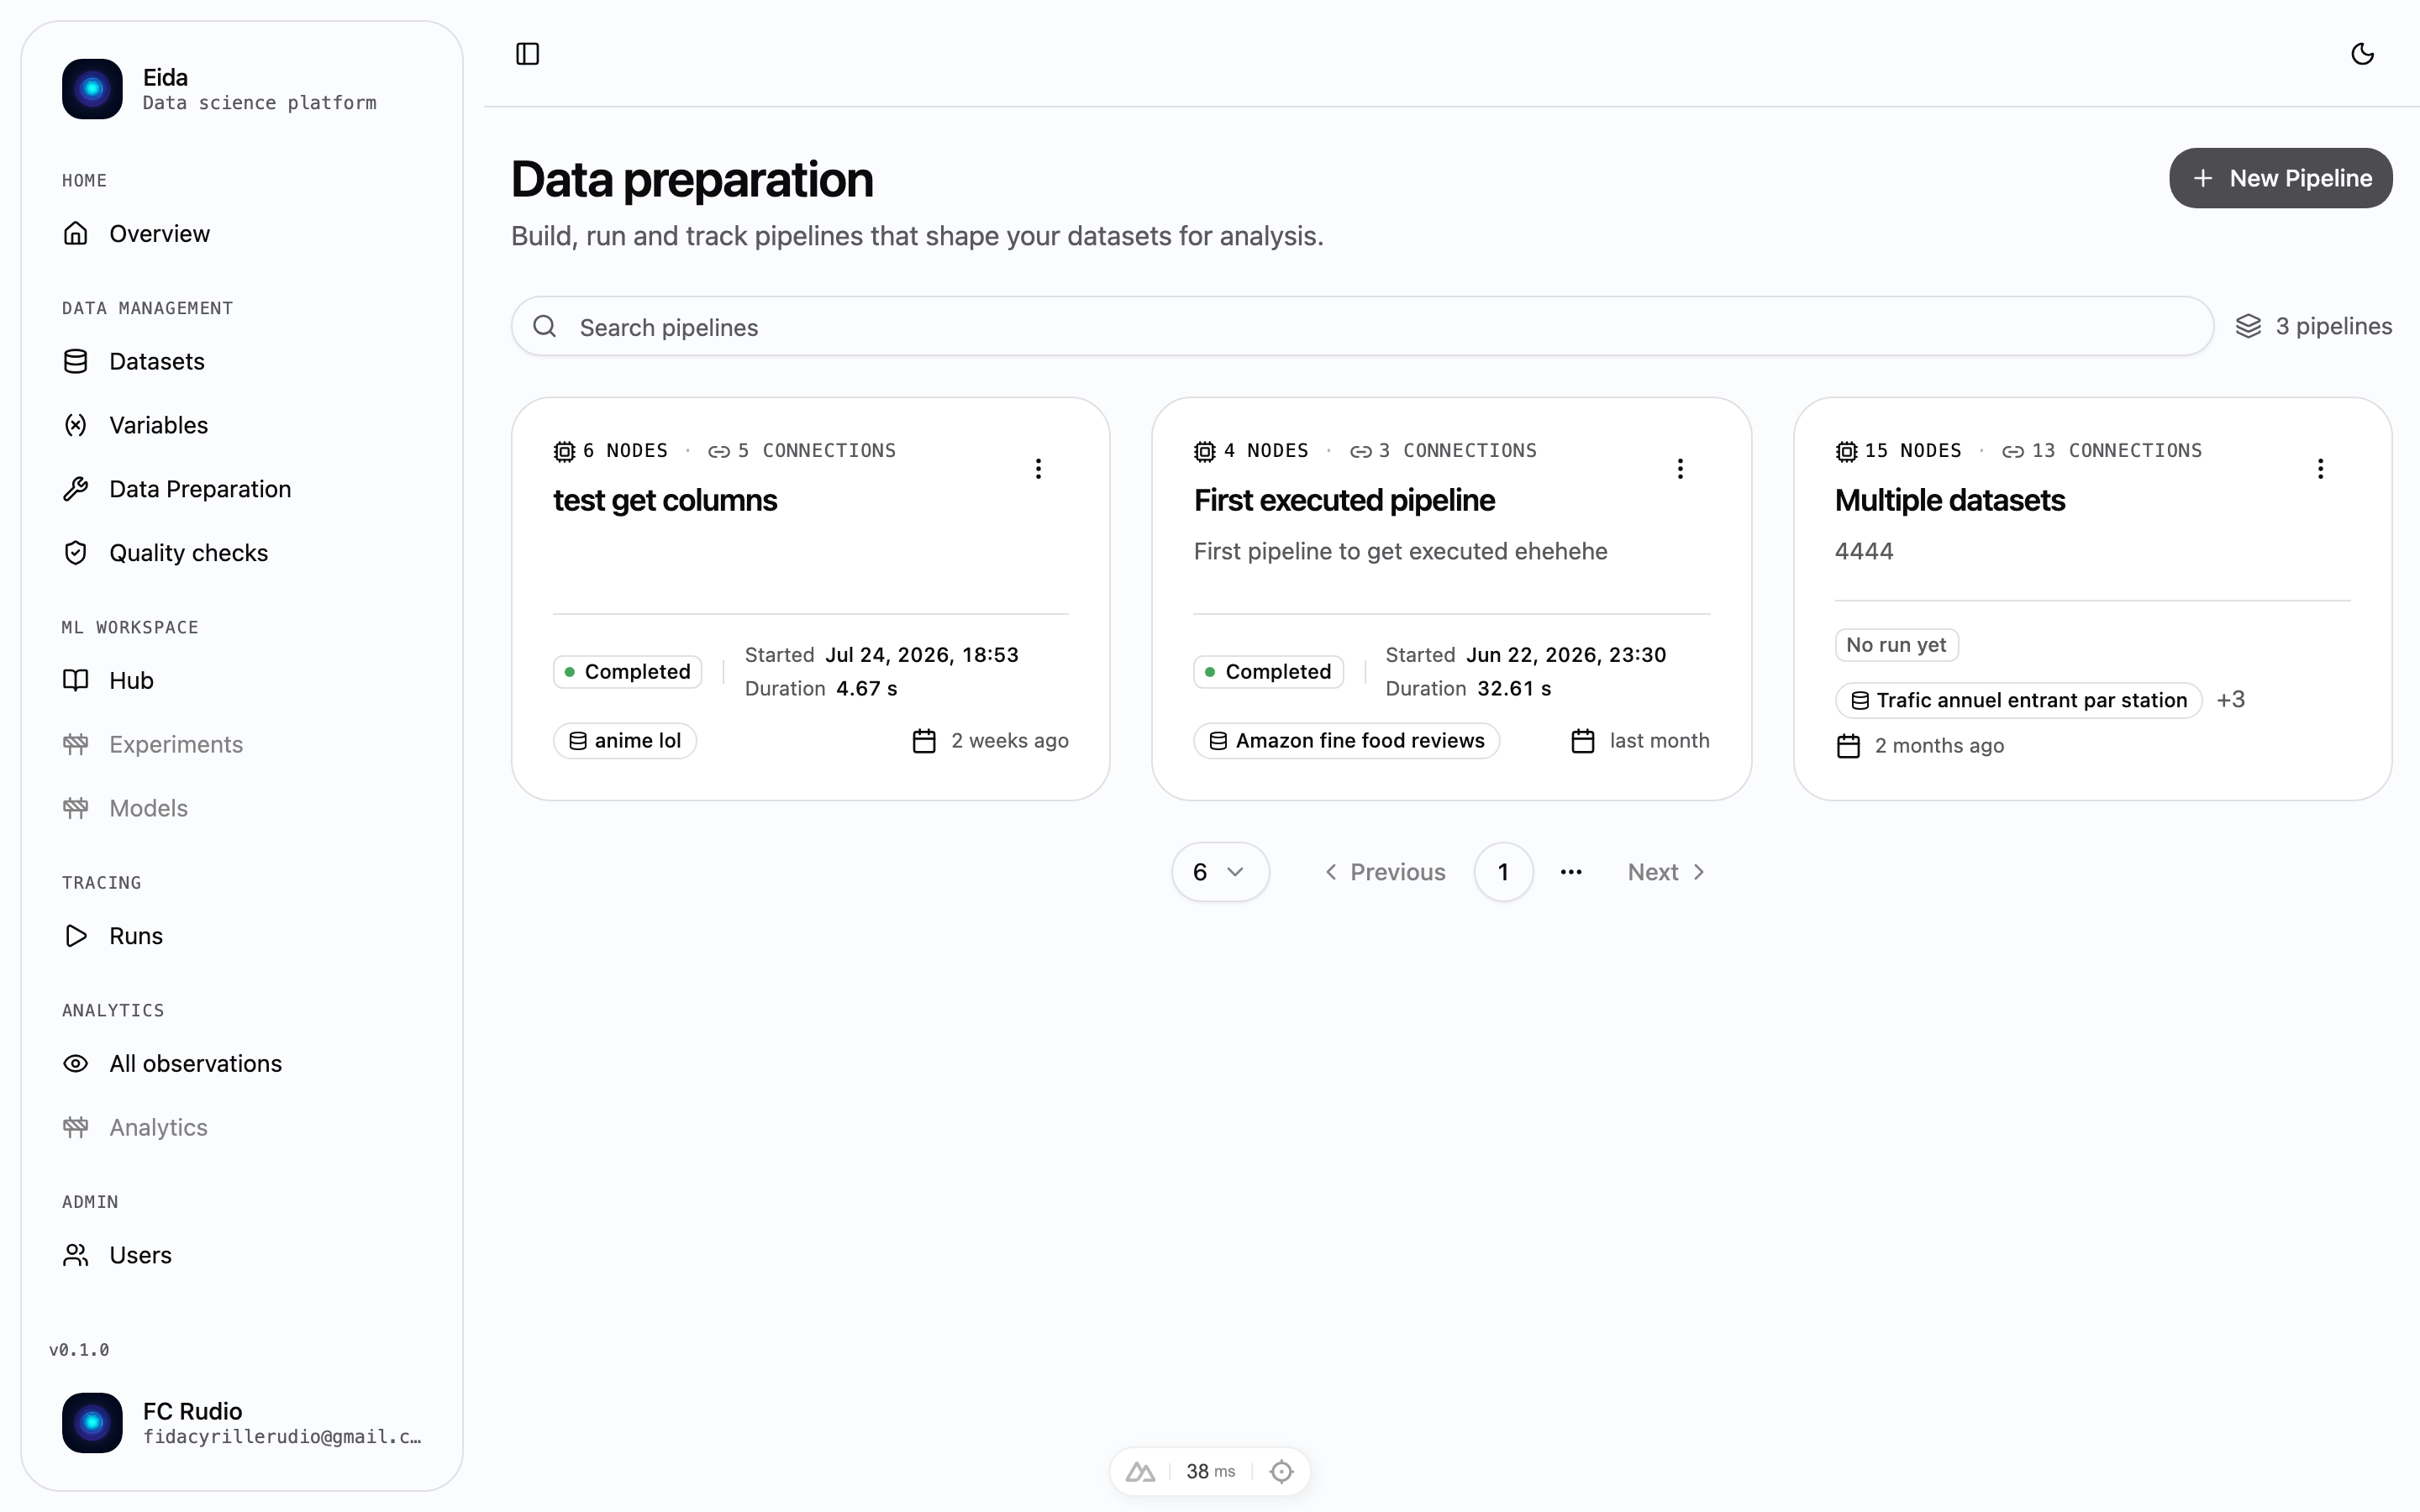Click calendar icon beside 2 months ago

pyautogui.click(x=1848, y=746)
